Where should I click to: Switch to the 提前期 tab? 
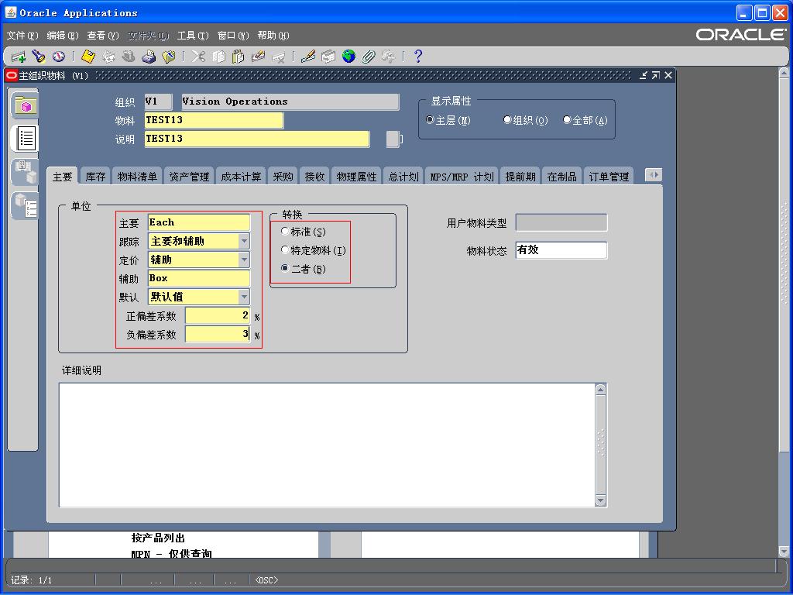pos(520,177)
